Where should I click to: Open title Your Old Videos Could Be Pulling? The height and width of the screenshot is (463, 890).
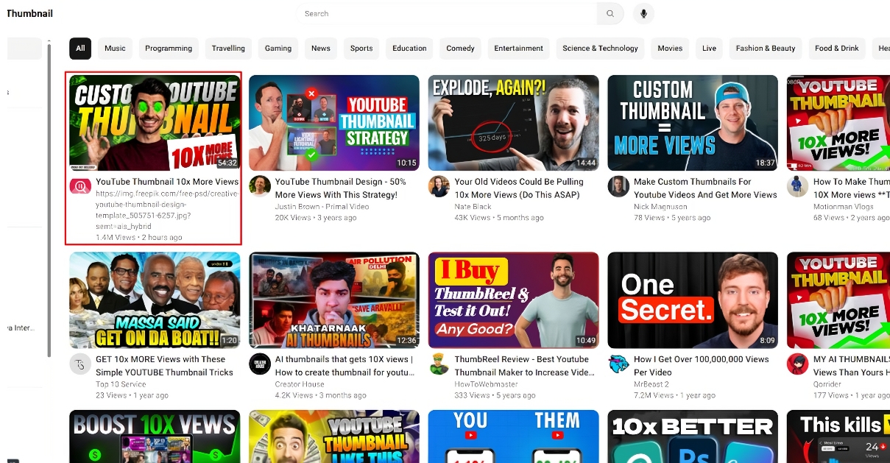(x=519, y=188)
